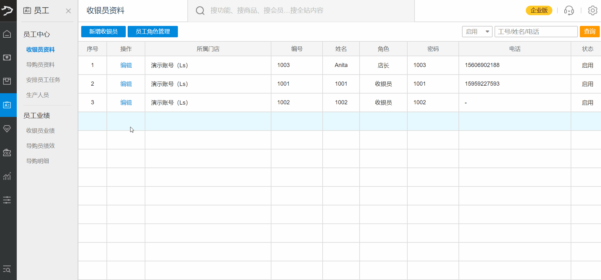Click the 序号 column header
This screenshot has width=601, height=280.
93,49
